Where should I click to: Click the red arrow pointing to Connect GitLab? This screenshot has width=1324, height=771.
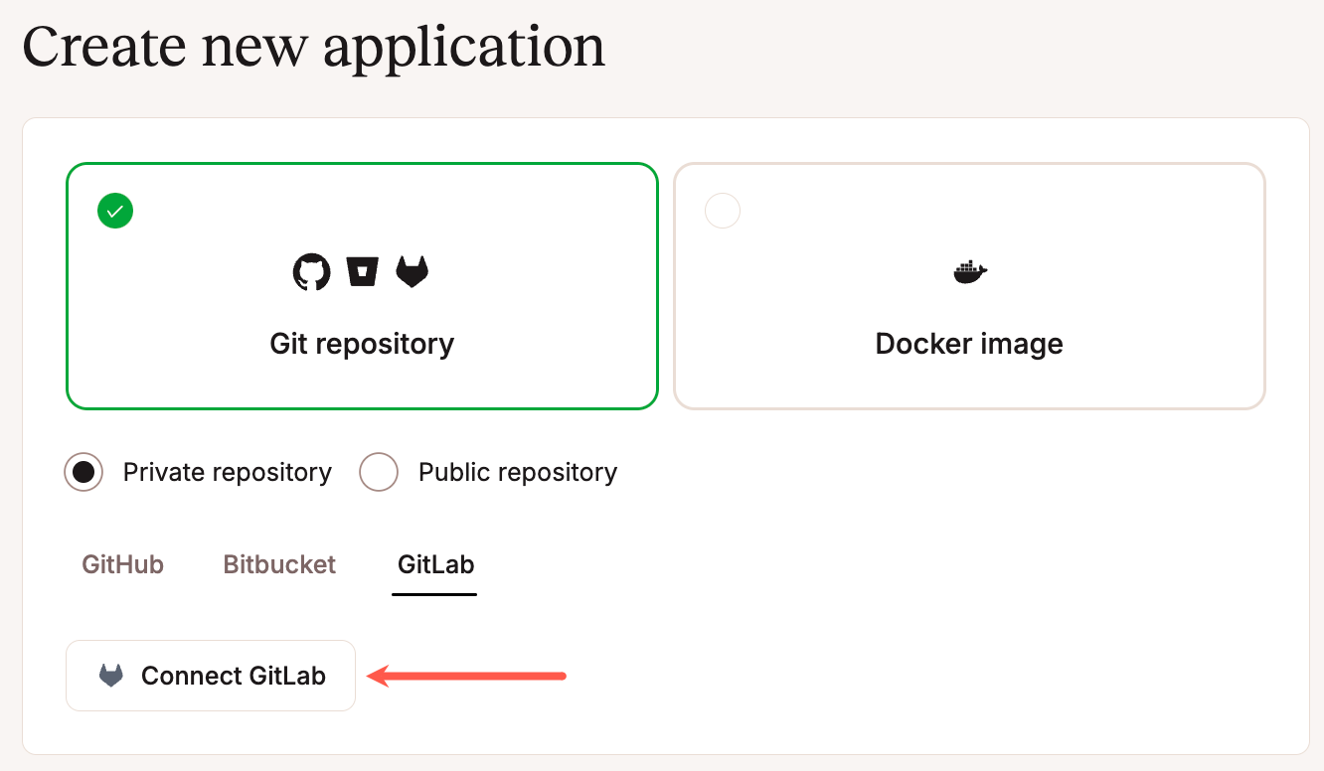coord(467,676)
